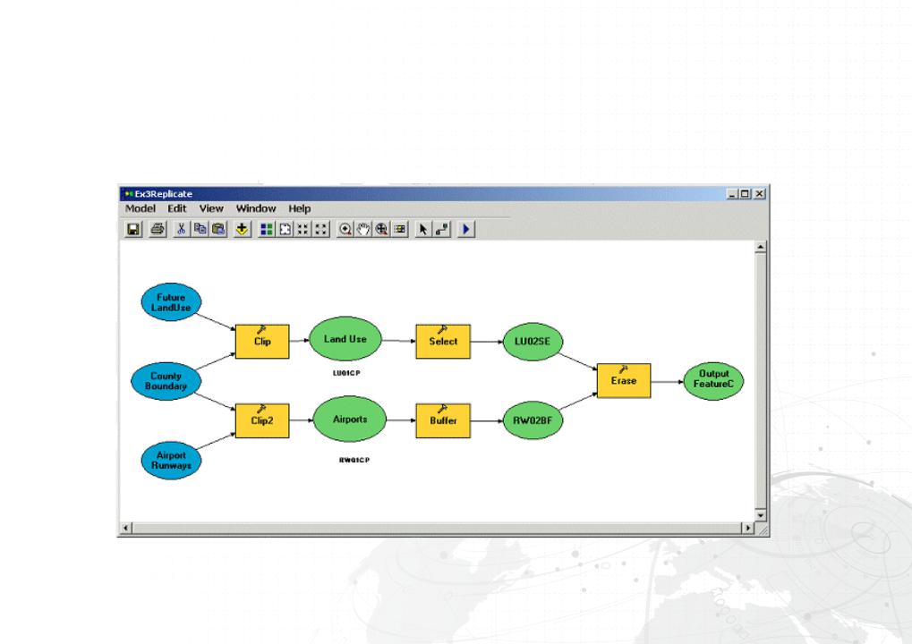Select the Airports output oval
Viewport: 912px width, 644px height.
pos(350,419)
